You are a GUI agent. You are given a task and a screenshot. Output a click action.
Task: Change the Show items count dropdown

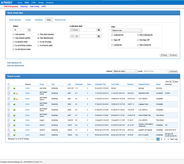pyautogui.click(x=172, y=82)
